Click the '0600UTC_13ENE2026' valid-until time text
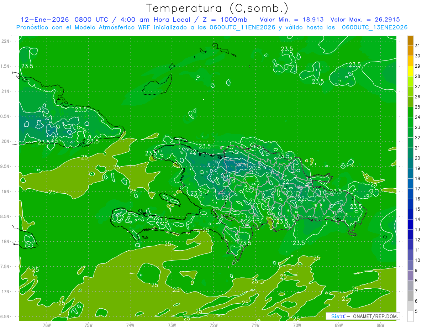This screenshot has width=427, height=330. 375,27
